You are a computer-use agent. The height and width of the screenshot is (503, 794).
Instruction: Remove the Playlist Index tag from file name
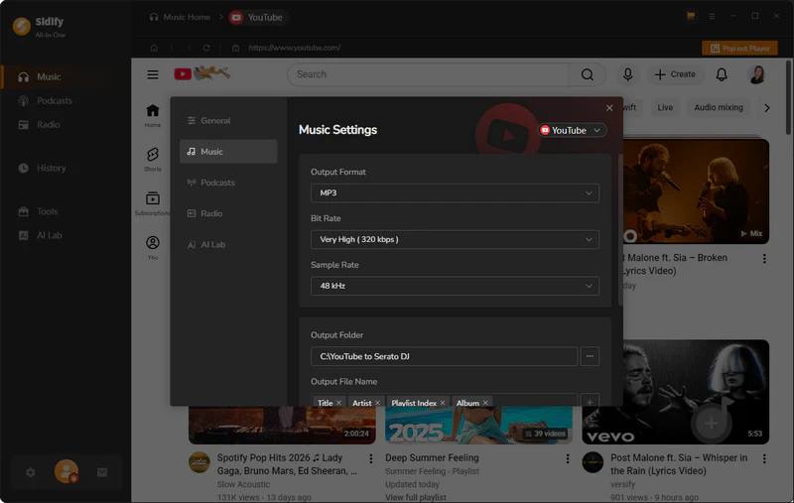click(x=442, y=403)
